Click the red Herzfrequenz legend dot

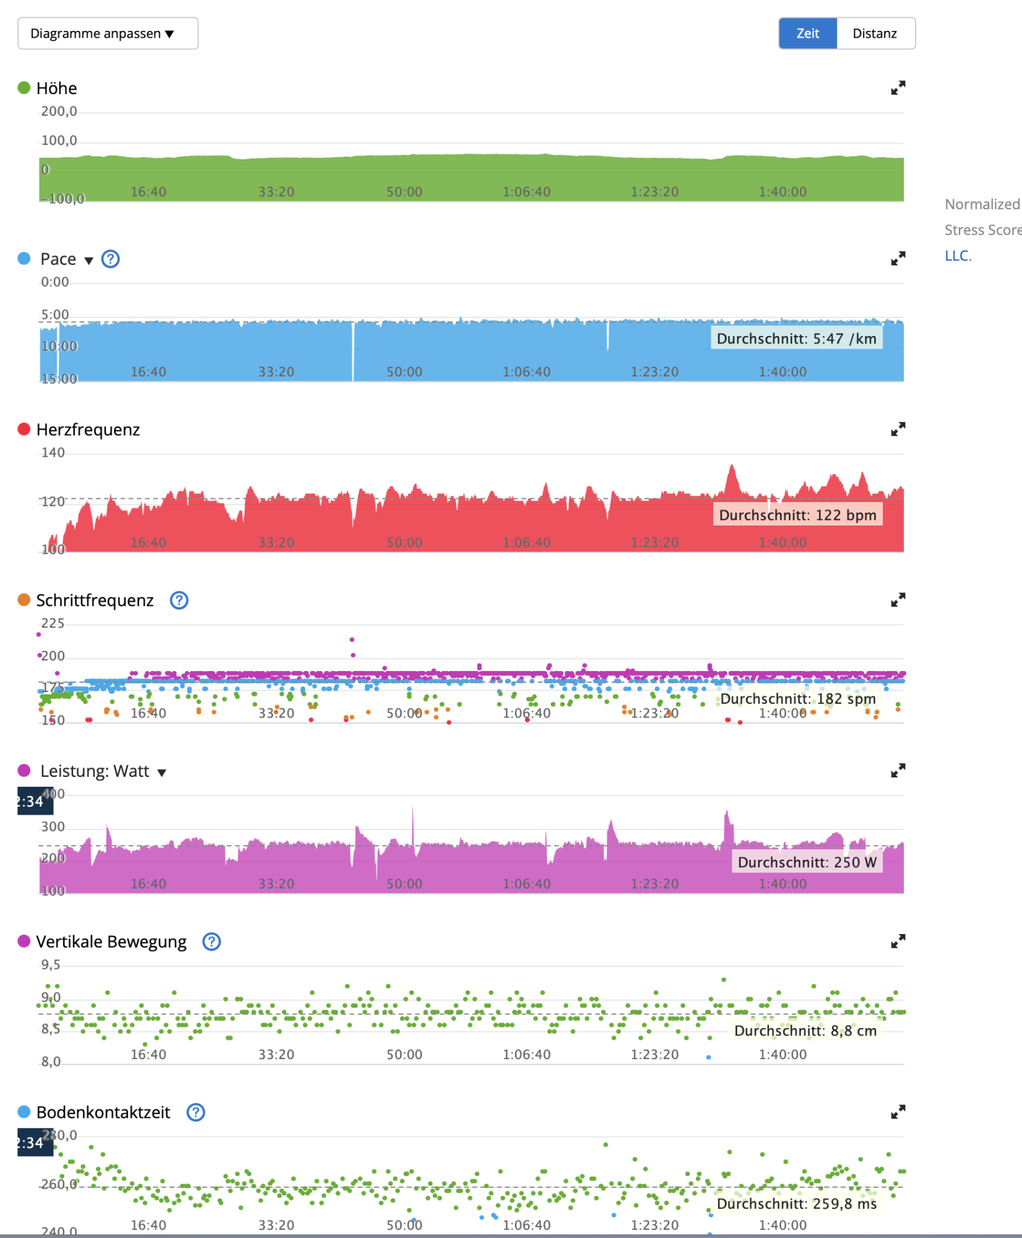click(x=24, y=429)
